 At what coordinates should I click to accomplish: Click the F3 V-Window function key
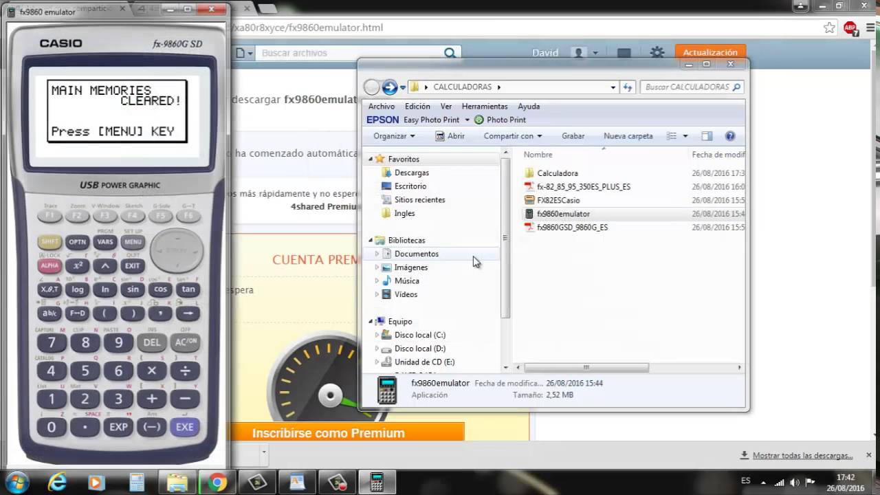coord(105,215)
